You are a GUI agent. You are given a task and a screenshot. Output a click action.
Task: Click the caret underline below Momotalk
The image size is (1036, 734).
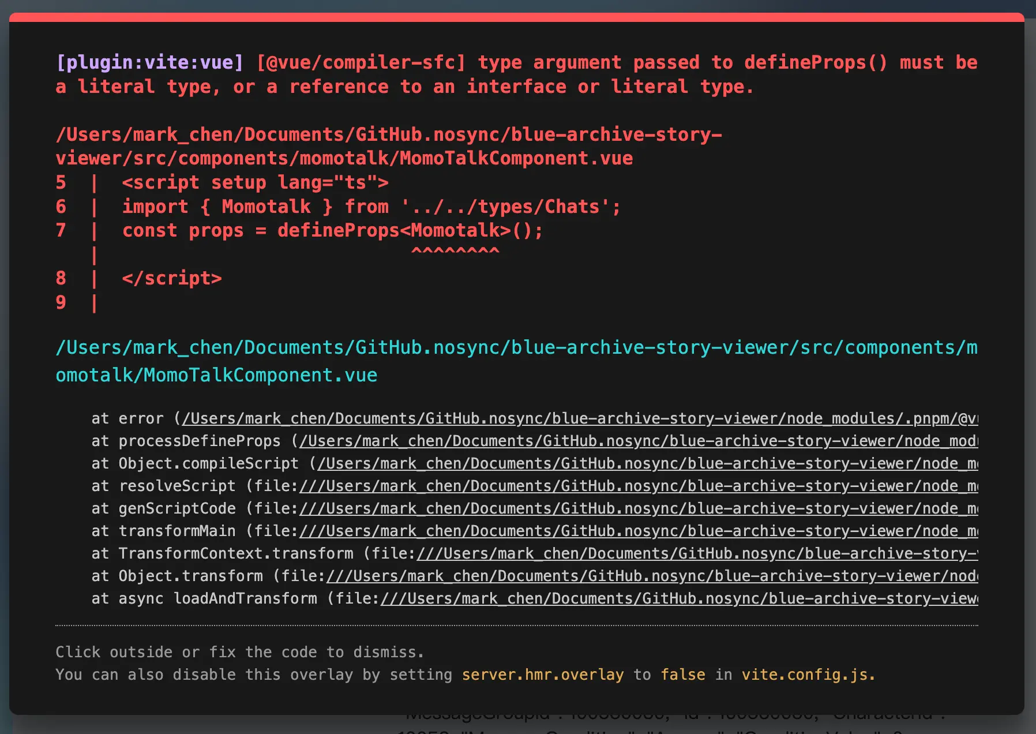(x=455, y=251)
